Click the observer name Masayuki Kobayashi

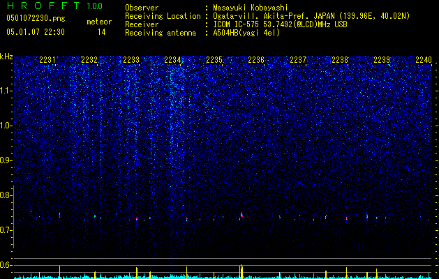click(x=251, y=8)
